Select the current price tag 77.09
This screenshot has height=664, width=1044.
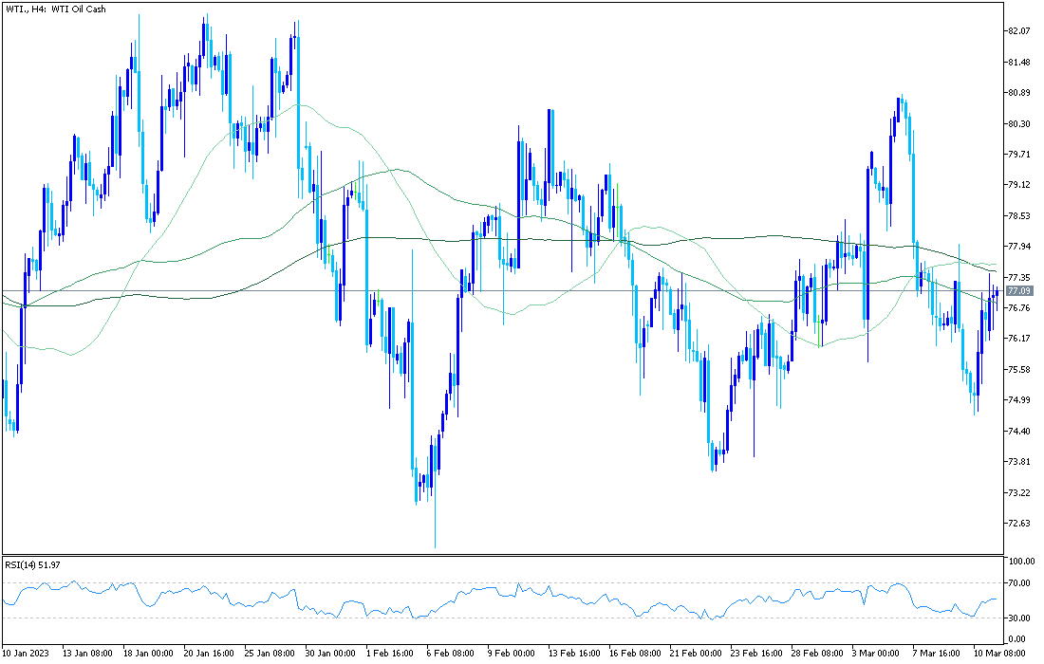1019,291
